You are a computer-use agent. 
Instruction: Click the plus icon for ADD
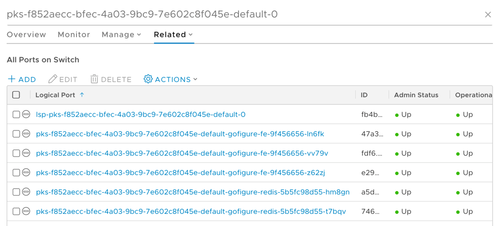[x=12, y=79]
